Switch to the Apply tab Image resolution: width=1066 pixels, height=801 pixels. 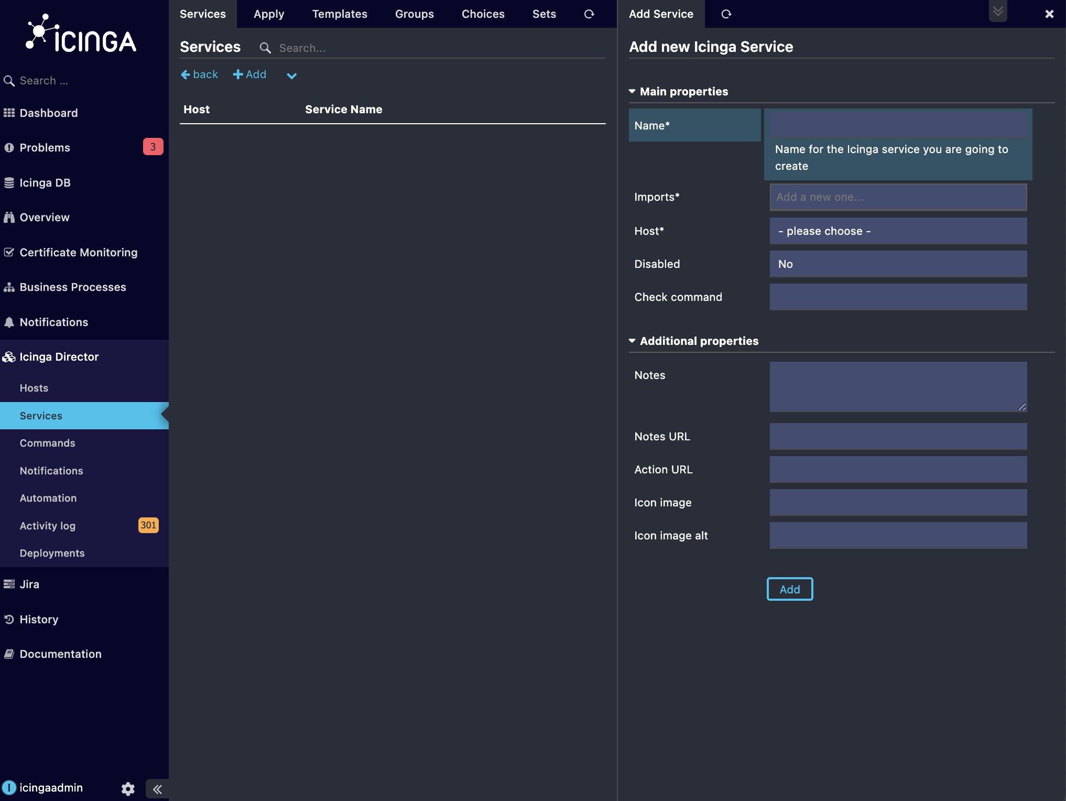pos(269,14)
